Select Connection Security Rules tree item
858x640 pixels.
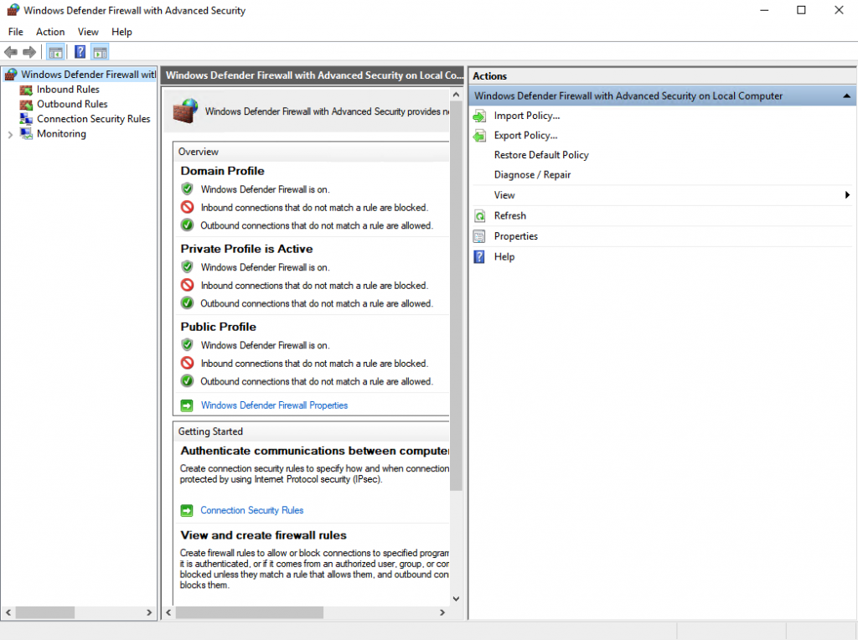coord(94,119)
